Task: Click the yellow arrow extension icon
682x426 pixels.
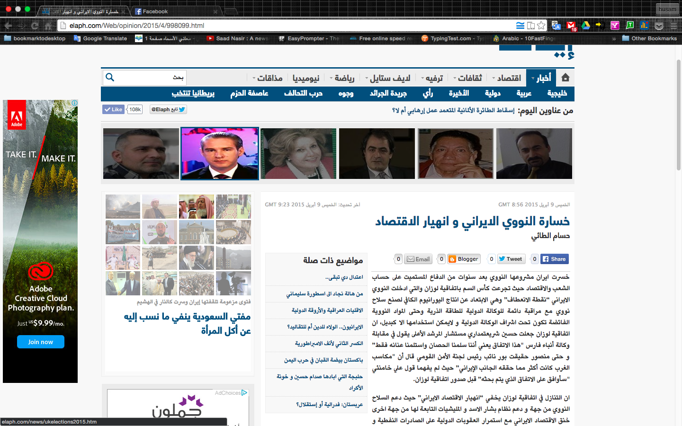Action: 600,25
